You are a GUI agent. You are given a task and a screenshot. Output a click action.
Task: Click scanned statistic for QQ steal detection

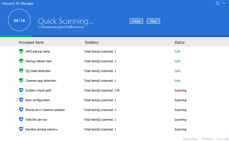coord(100,71)
